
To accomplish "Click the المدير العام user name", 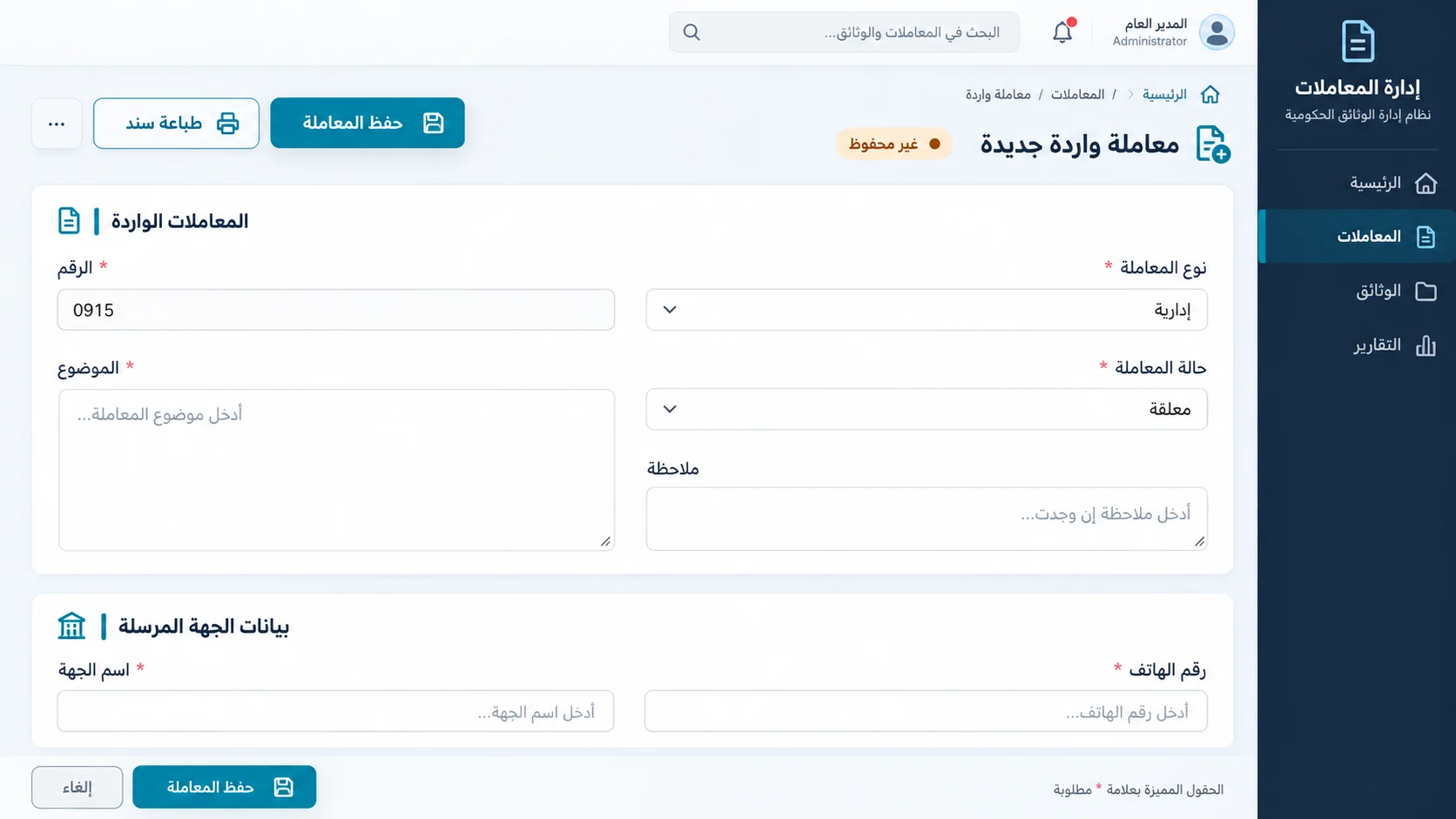I will (1156, 23).
